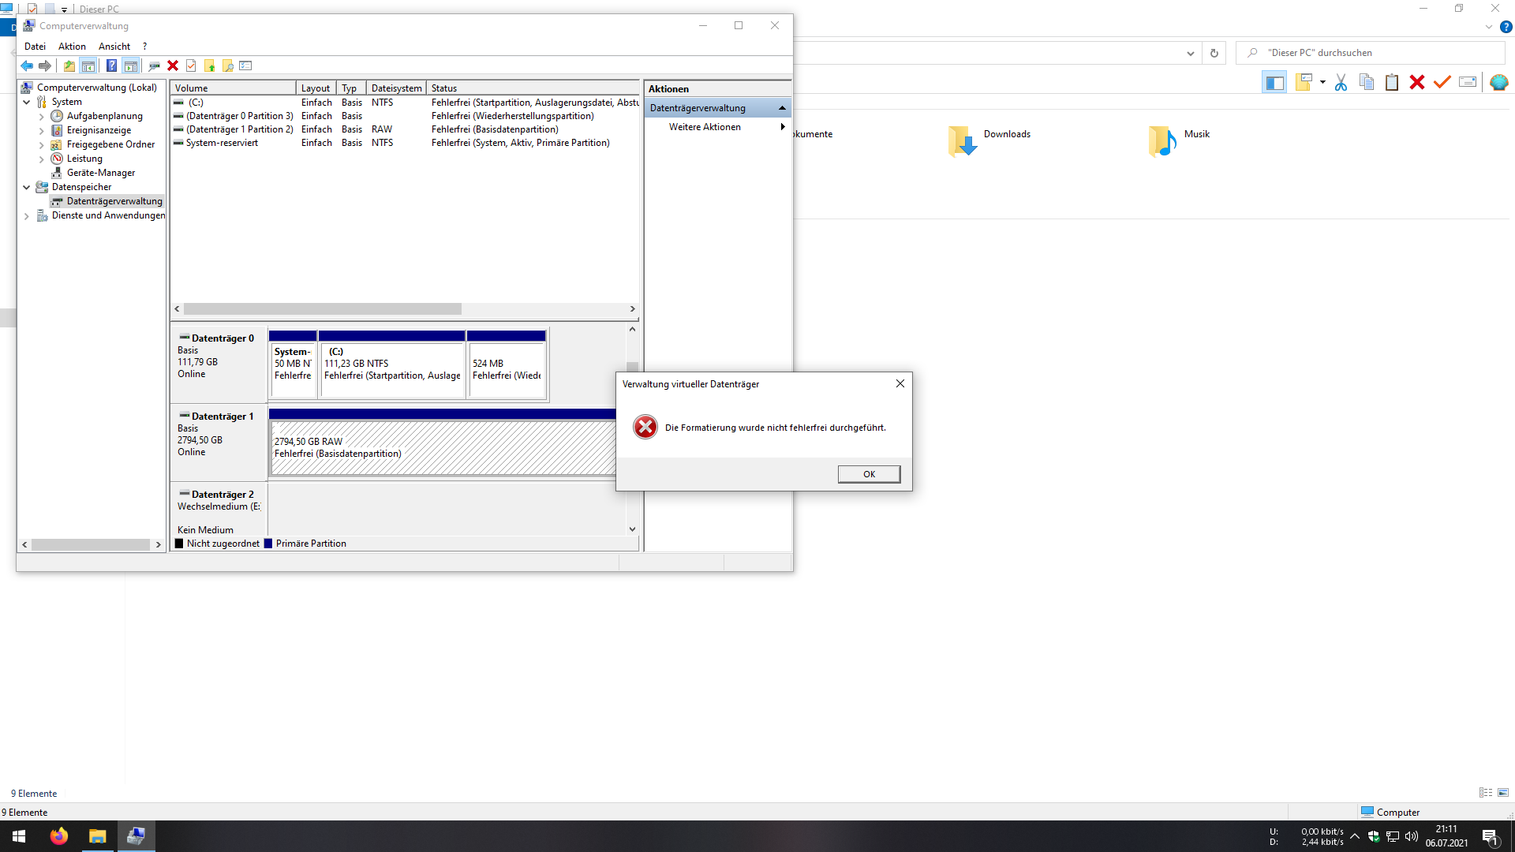Viewport: 1515px width, 852px height.
Task: Click the blue Back arrow in toolbar
Action: click(x=27, y=65)
